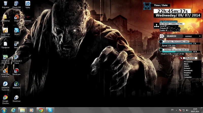203x113 pixels.
Task: Click the Watch Dogs logo on Time/Date widget
Action: click(x=147, y=6)
